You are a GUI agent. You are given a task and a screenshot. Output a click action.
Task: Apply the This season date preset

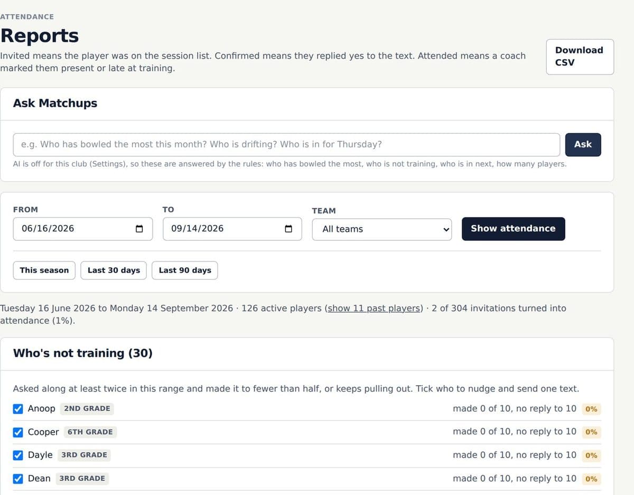tap(44, 270)
